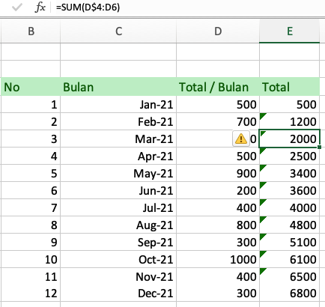Click the cumulative total cell 4800
The image size is (325, 307).
pyautogui.click(x=290, y=225)
